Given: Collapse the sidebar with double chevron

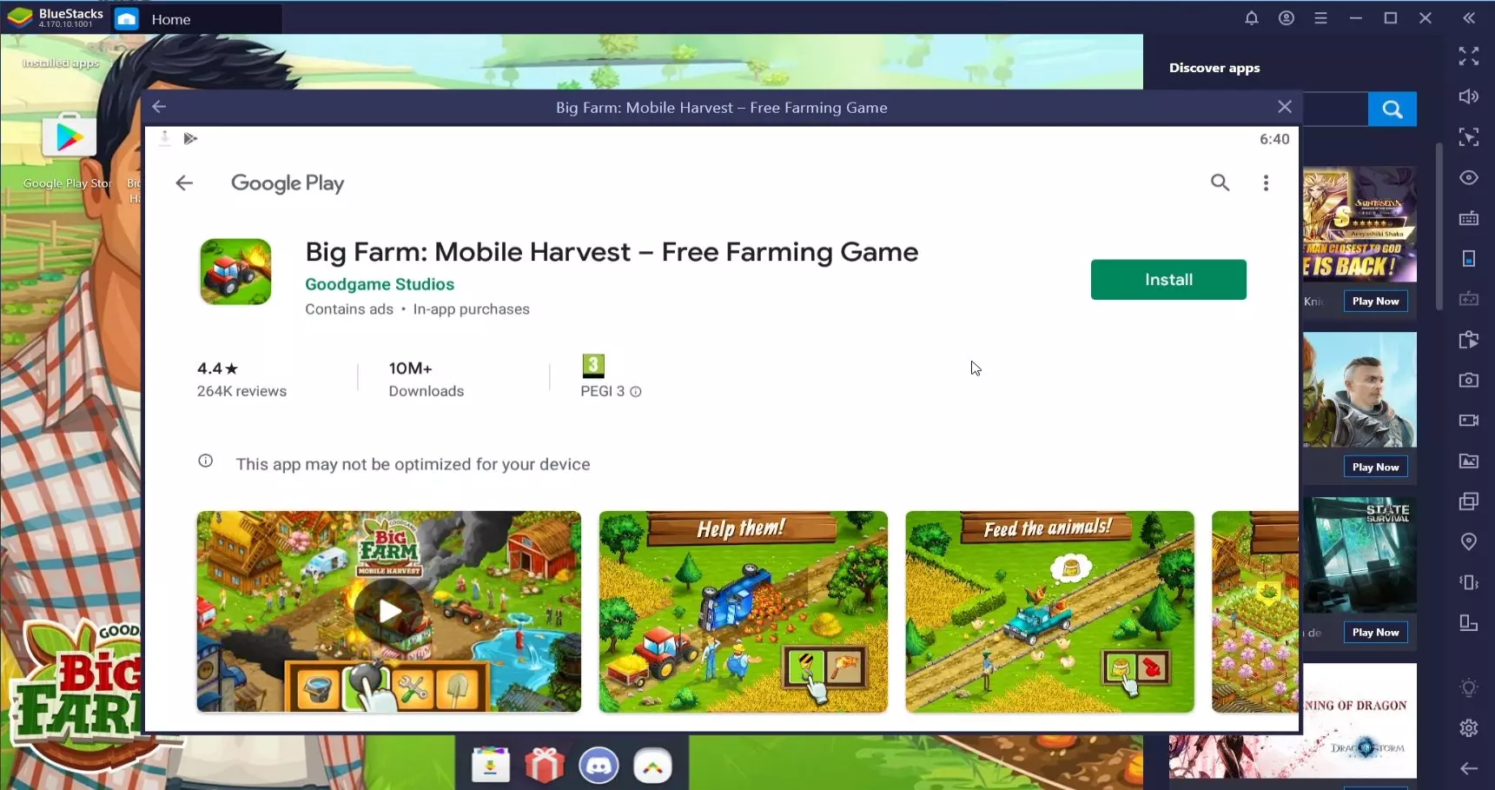Looking at the screenshot, I should point(1468,18).
